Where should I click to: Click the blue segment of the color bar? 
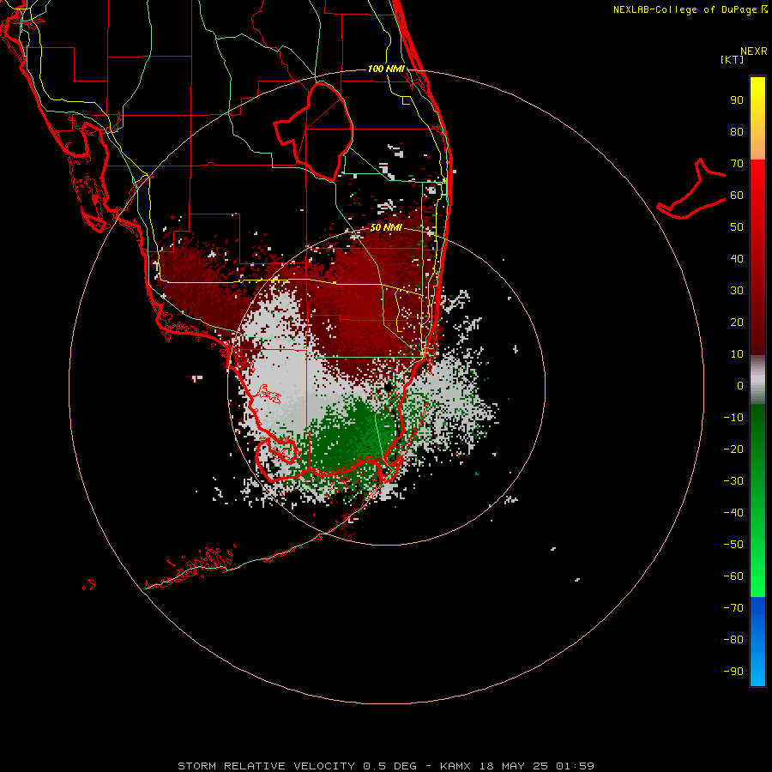[x=757, y=641]
